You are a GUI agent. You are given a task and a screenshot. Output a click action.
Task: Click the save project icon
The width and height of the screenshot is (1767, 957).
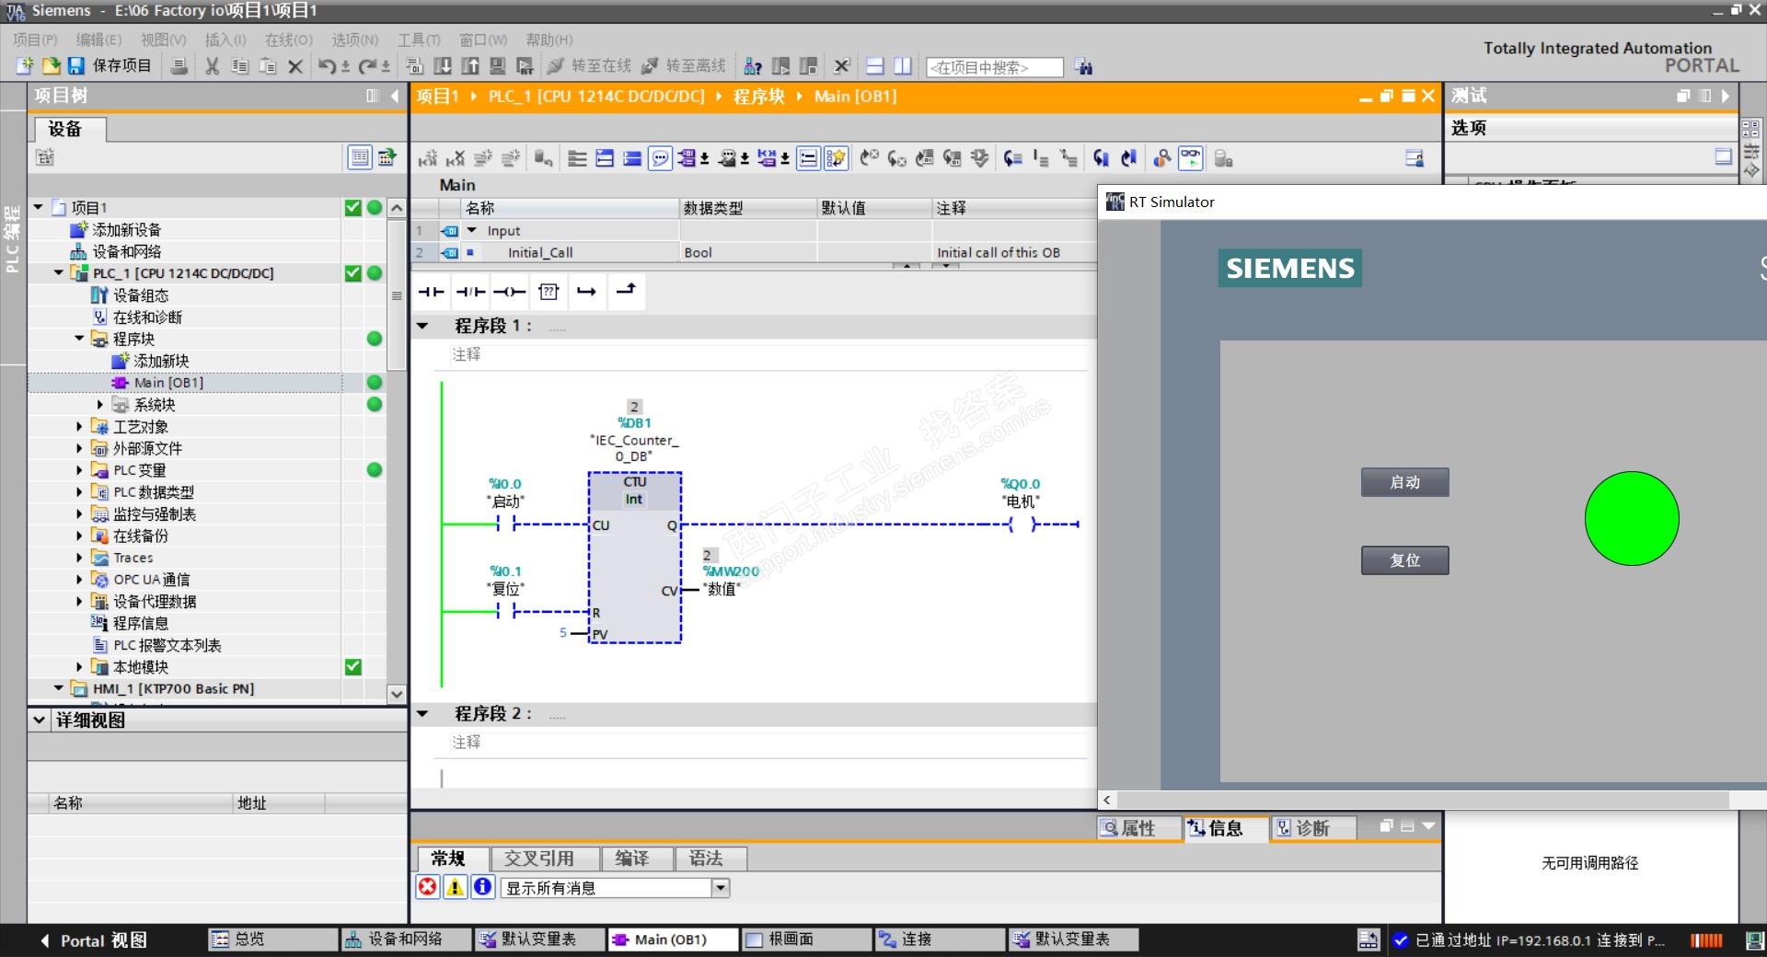coord(75,66)
